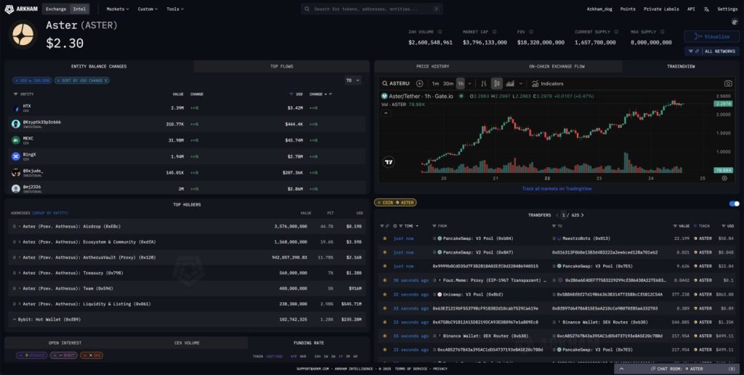744x375 pixels.
Task: Open the 7D time range dropdown
Action: pos(352,81)
